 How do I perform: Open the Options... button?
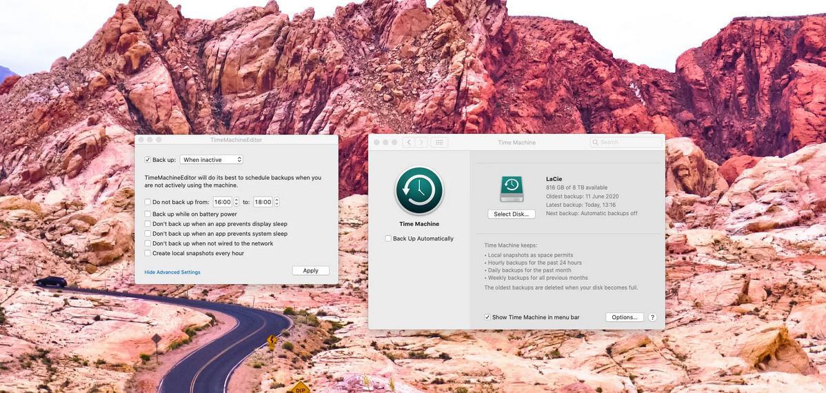(x=625, y=317)
